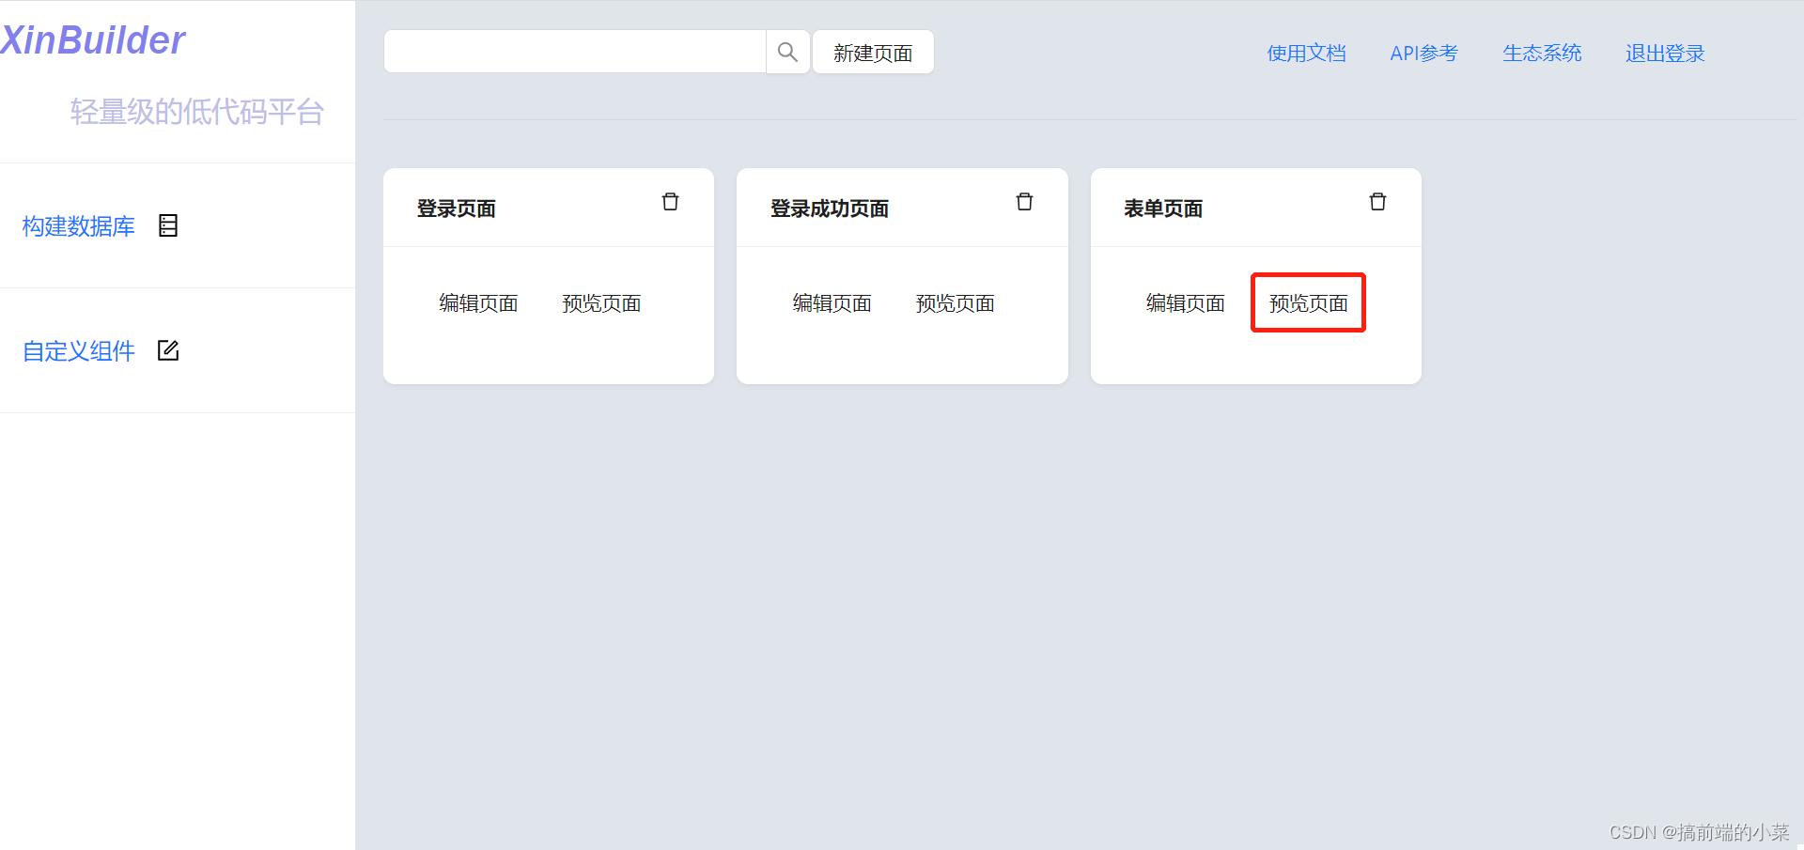Preview the 登录页面 via 预览页面
Screen dimensions: 1804x850
(x=601, y=303)
